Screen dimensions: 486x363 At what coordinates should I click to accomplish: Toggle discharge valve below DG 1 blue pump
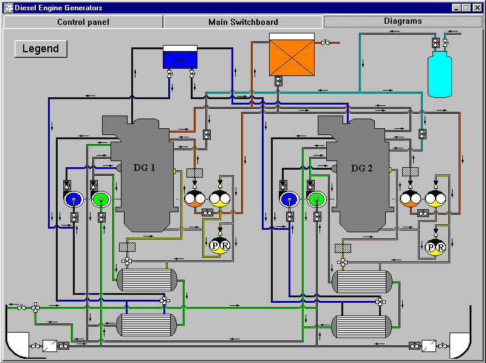(74, 217)
